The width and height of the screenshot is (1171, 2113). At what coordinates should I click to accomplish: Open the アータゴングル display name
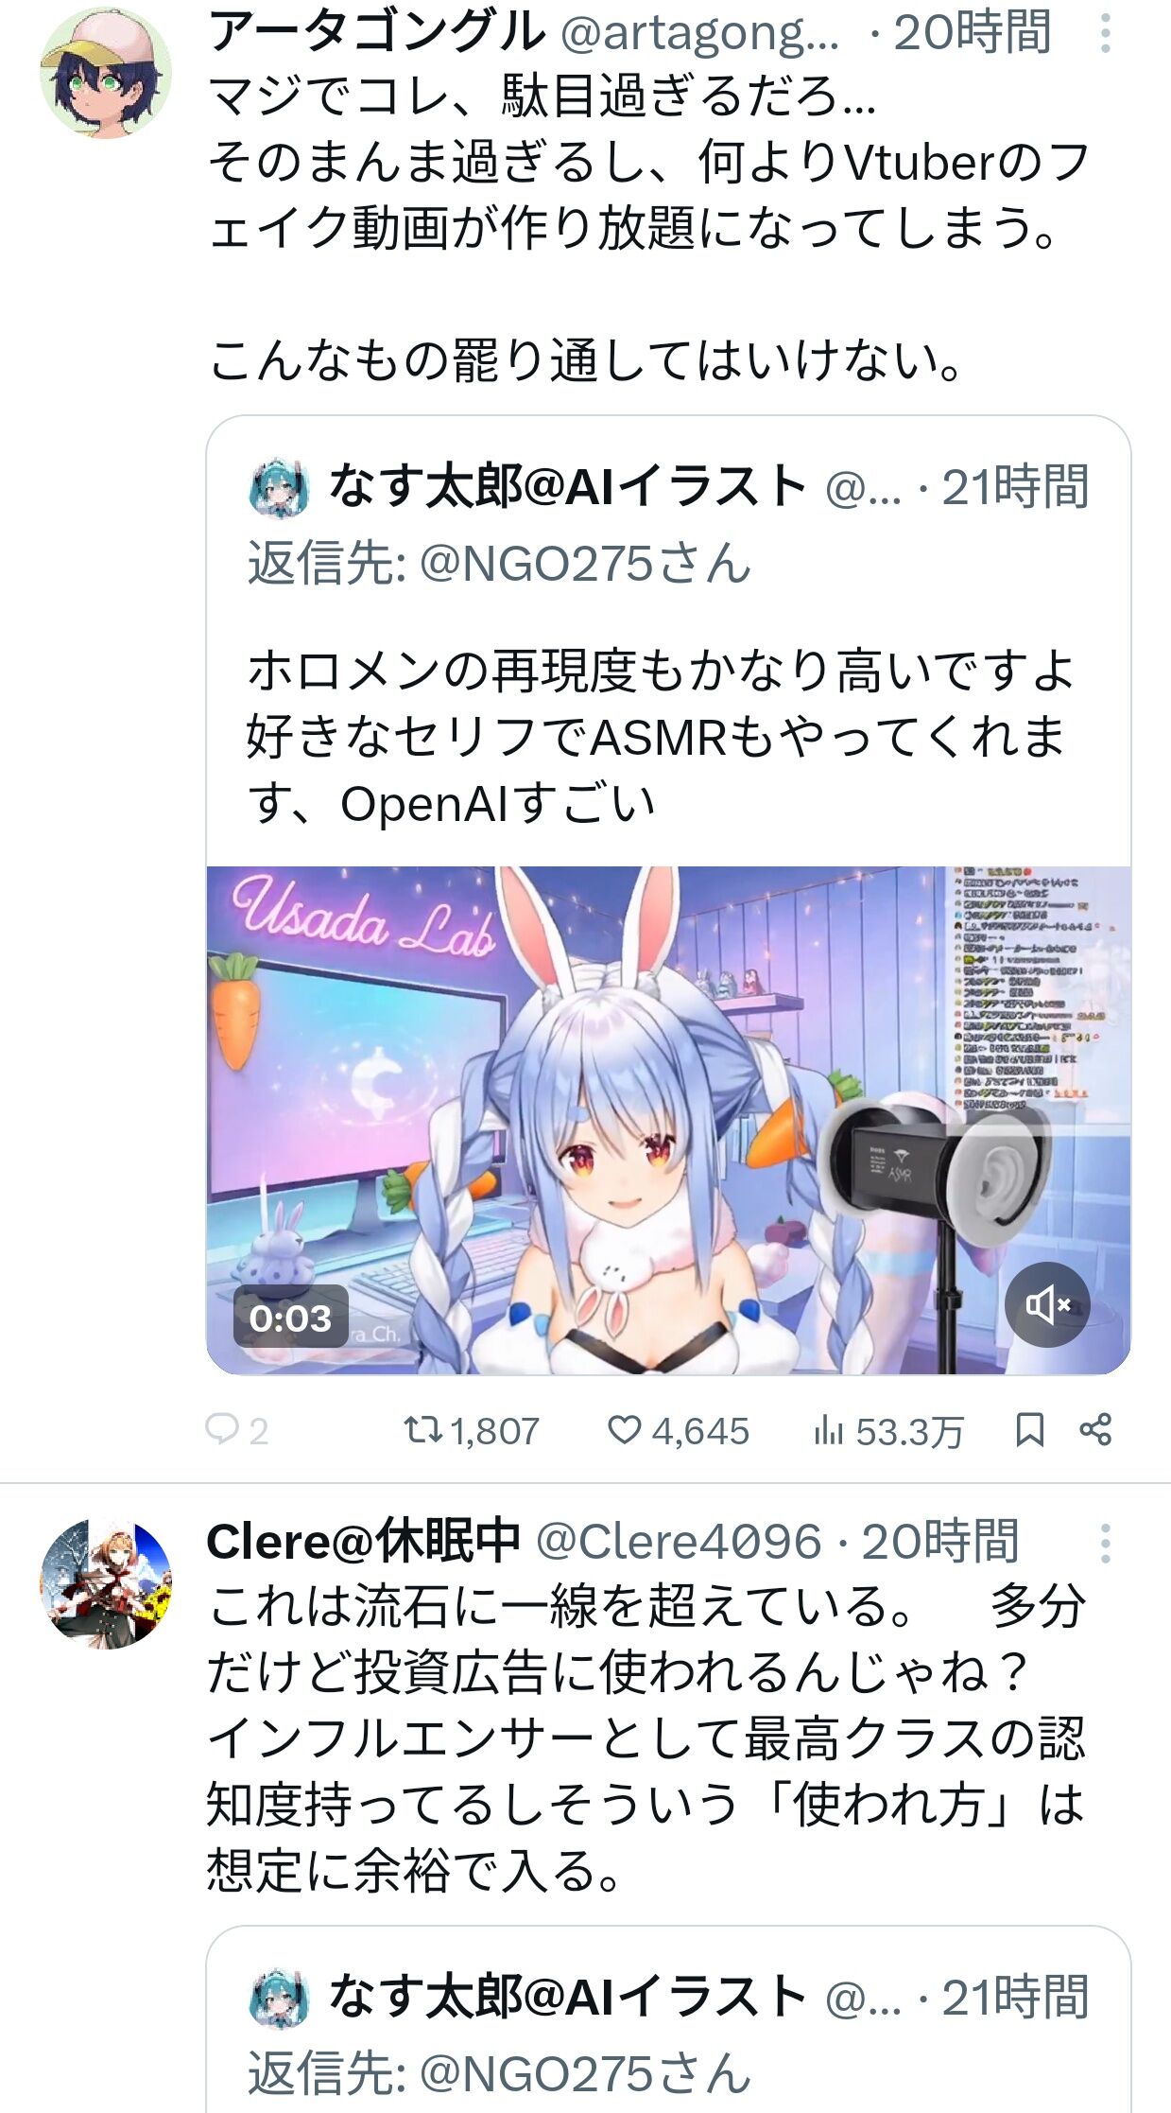point(376,31)
